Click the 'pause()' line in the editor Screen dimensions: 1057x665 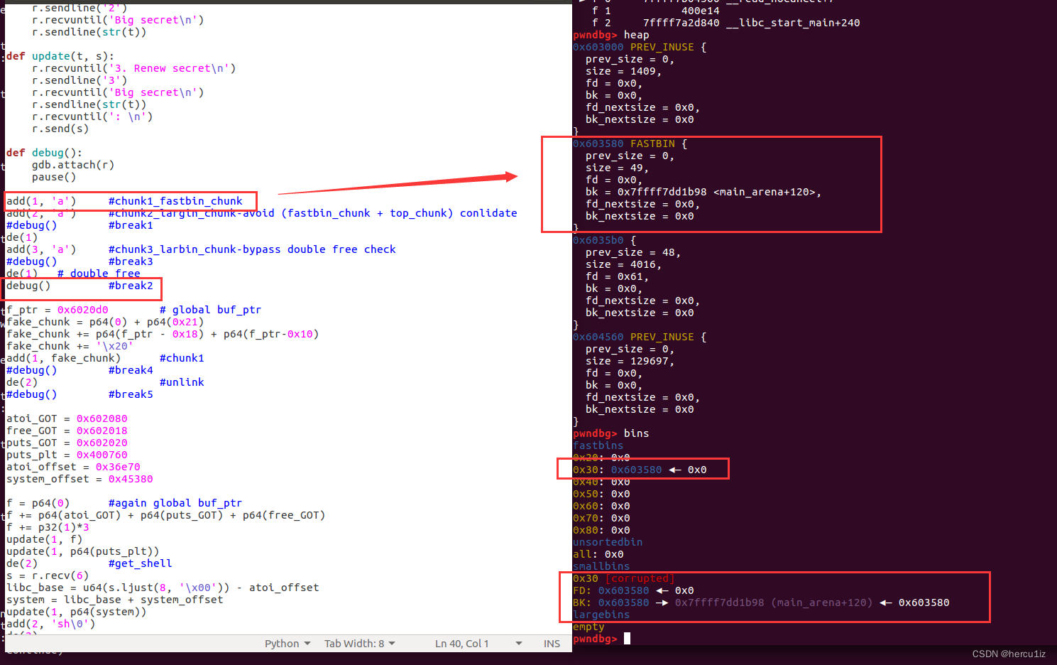pyautogui.click(x=54, y=177)
